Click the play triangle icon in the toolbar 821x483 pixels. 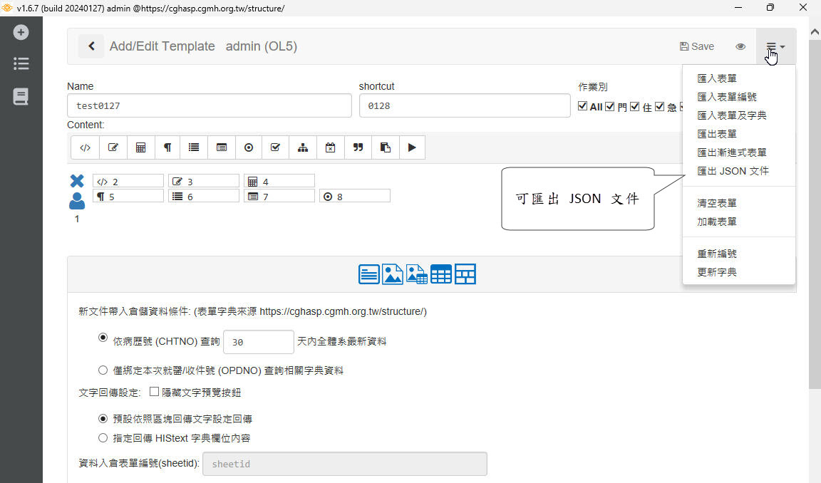(x=412, y=147)
